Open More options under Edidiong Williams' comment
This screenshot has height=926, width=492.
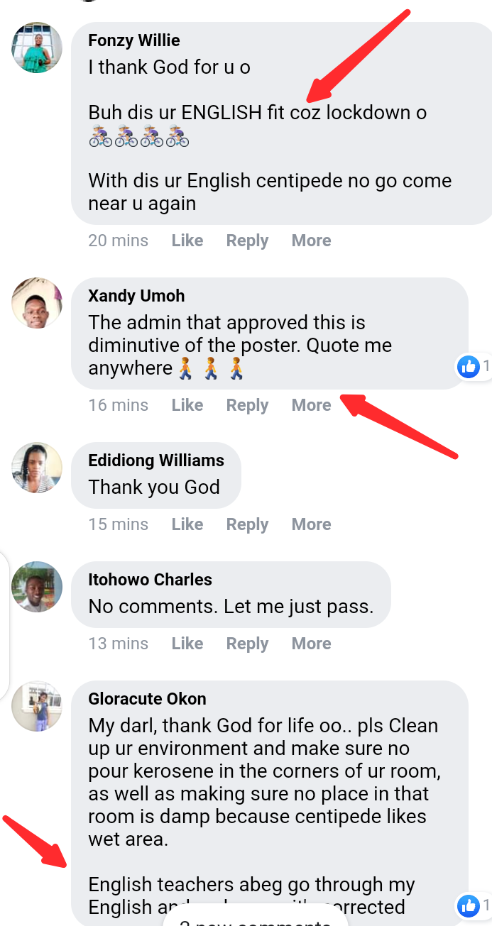point(311,524)
